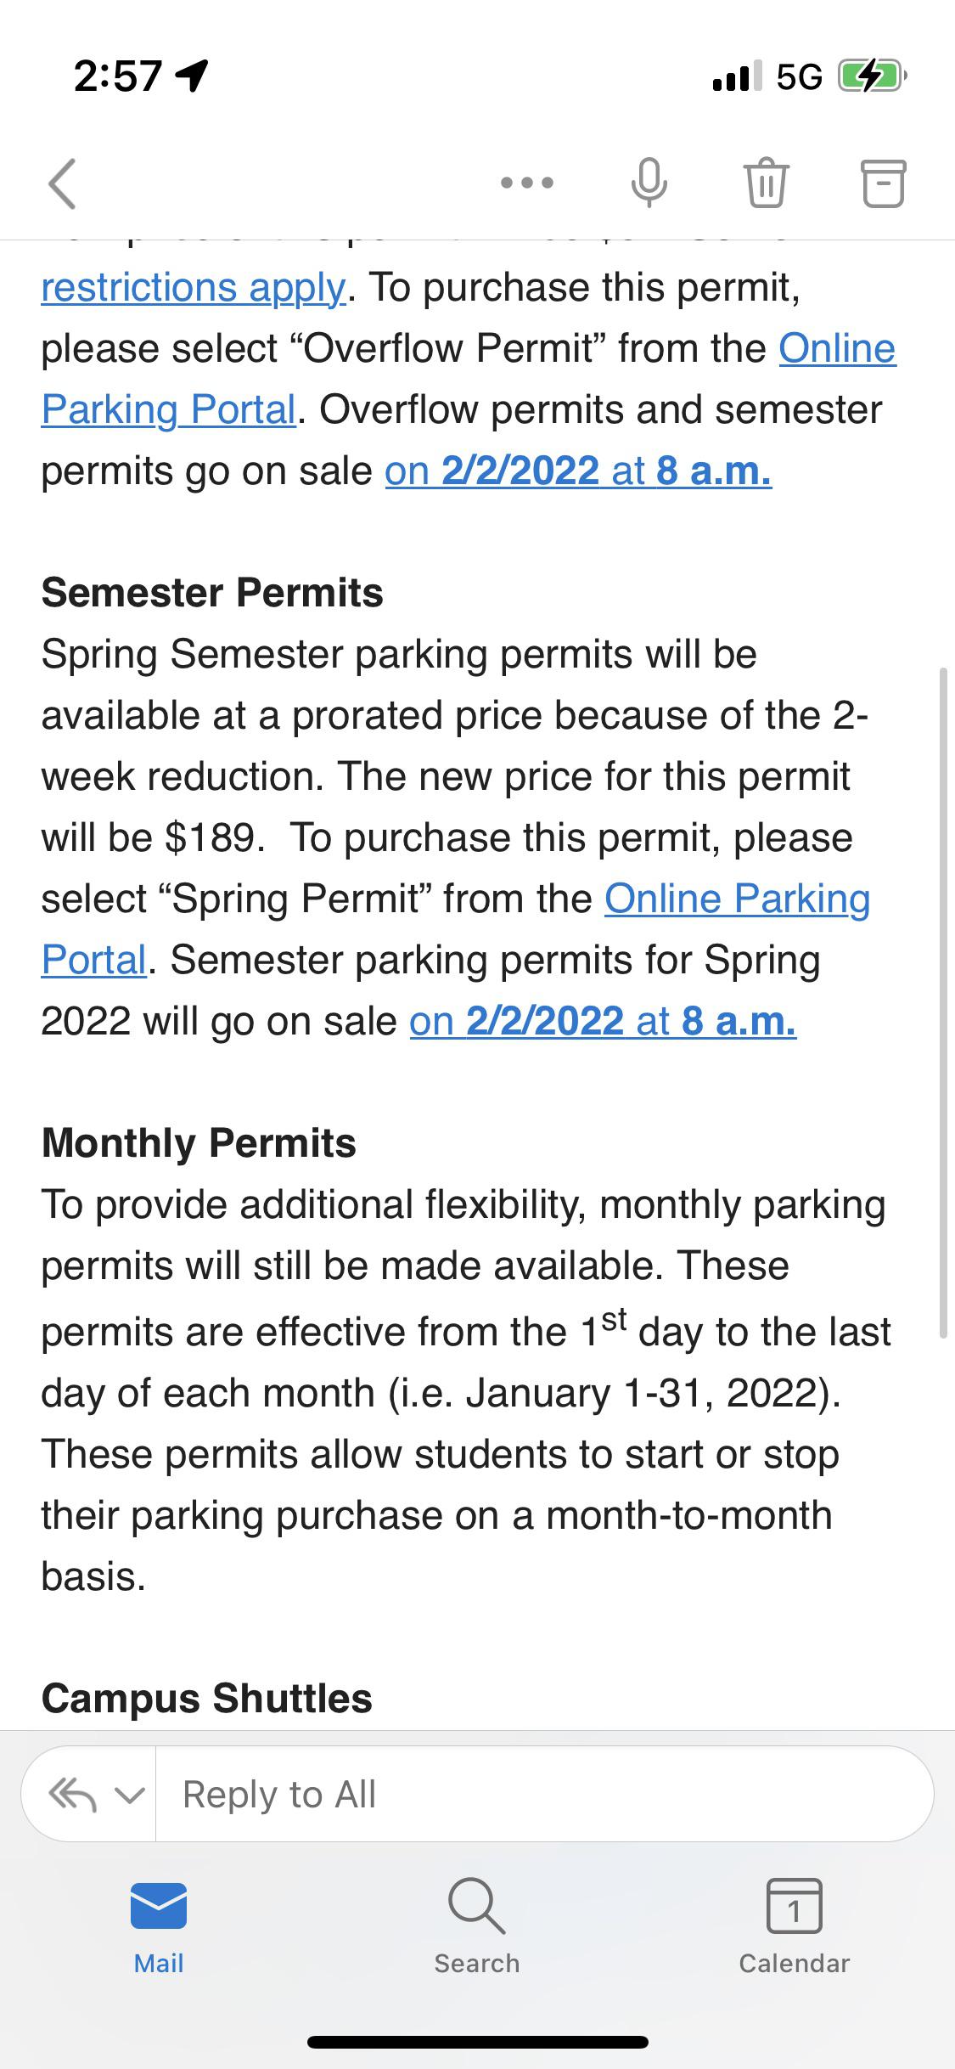Tap the location arrow in status bar
The width and height of the screenshot is (955, 2069).
192,76
